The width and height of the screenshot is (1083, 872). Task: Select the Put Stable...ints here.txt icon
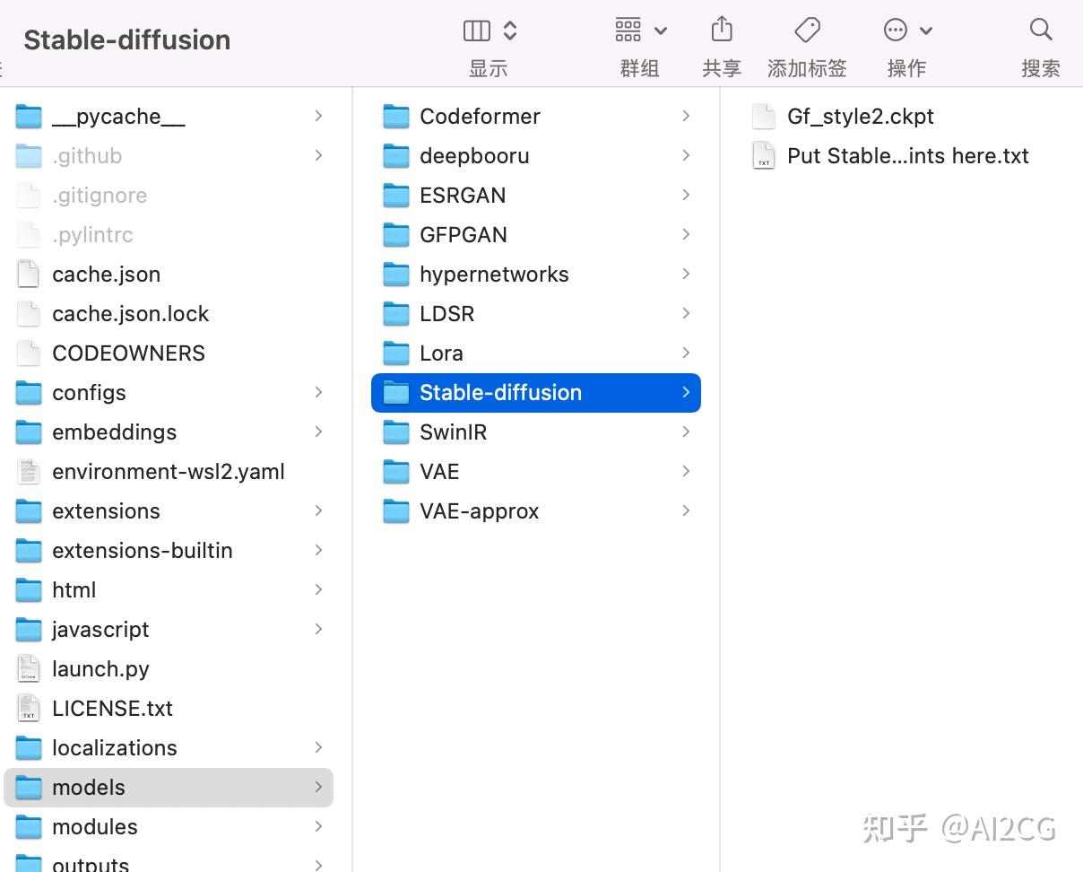(x=763, y=156)
